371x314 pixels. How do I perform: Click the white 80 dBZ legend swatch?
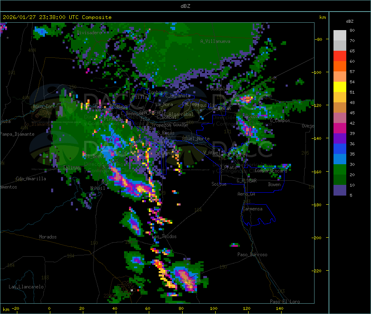340,35
